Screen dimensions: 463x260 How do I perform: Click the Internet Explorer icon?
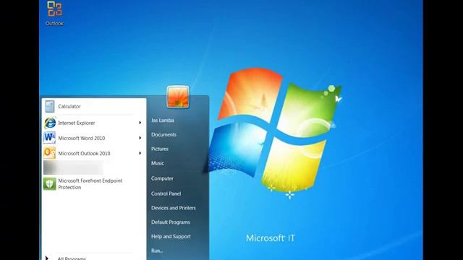coord(50,123)
